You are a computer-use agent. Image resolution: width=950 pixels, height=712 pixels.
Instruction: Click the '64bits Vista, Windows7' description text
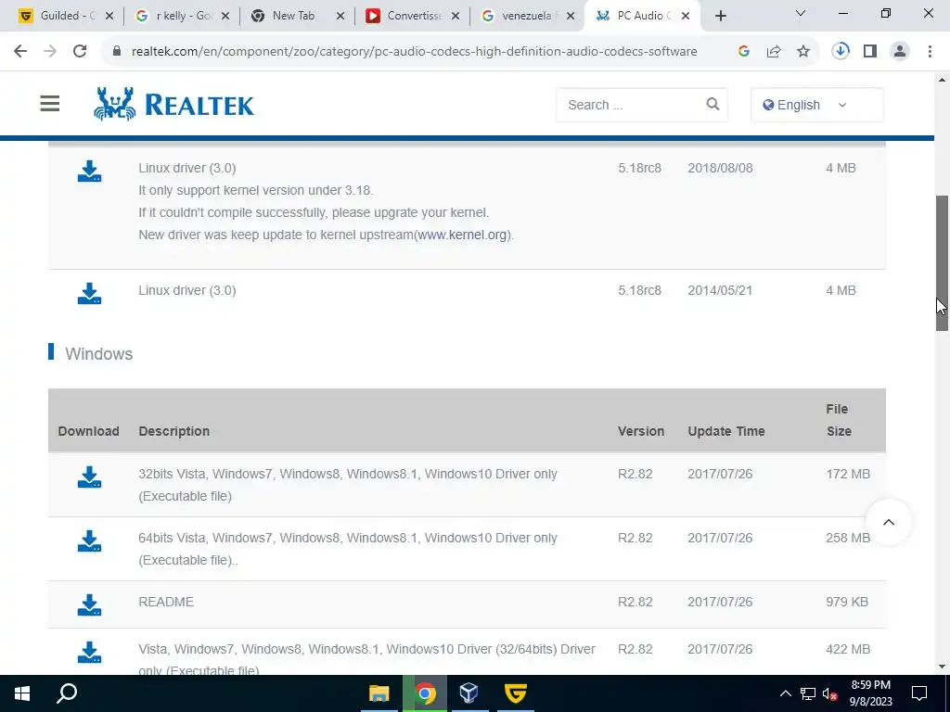point(348,549)
